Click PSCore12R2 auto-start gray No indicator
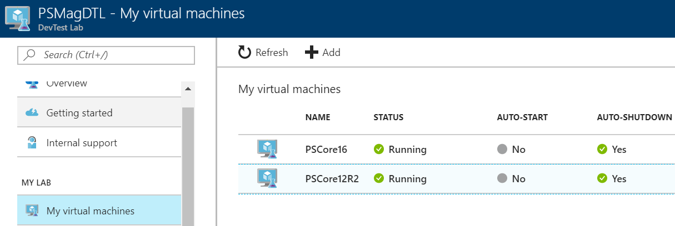Screen dimensions: 675x226 503,178
